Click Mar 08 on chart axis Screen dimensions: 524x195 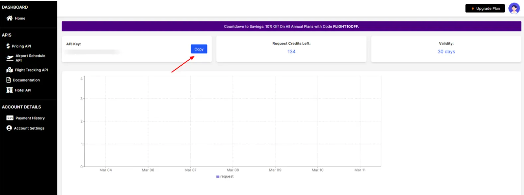[233, 170]
